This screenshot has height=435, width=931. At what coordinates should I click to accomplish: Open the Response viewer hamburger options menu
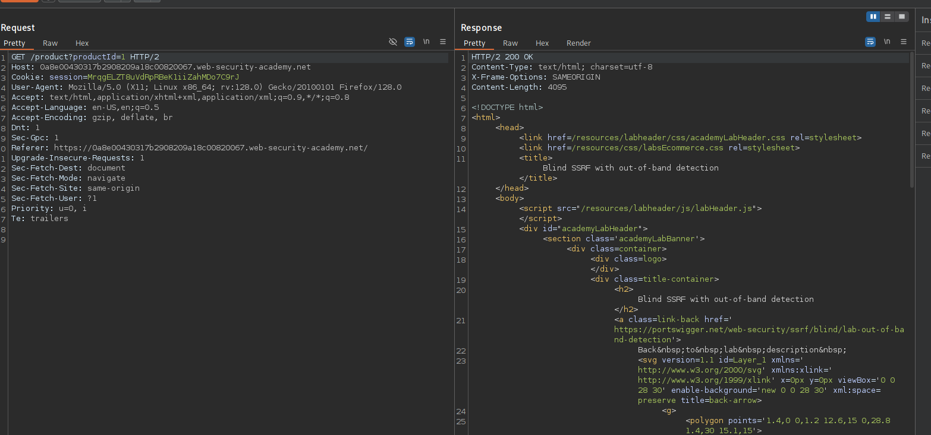pyautogui.click(x=904, y=42)
